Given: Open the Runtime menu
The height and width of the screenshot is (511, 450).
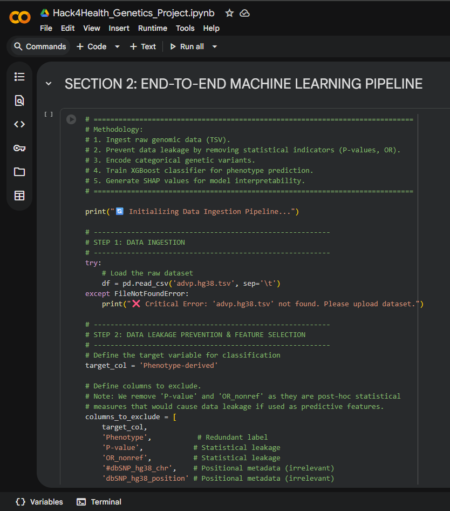Looking at the screenshot, I should tap(152, 28).
